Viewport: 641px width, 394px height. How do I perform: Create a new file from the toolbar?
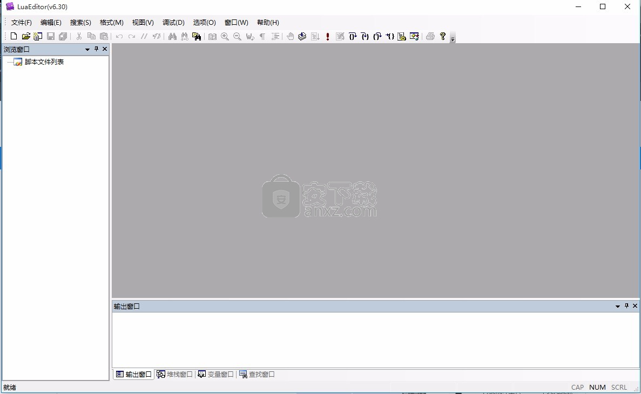pos(14,36)
